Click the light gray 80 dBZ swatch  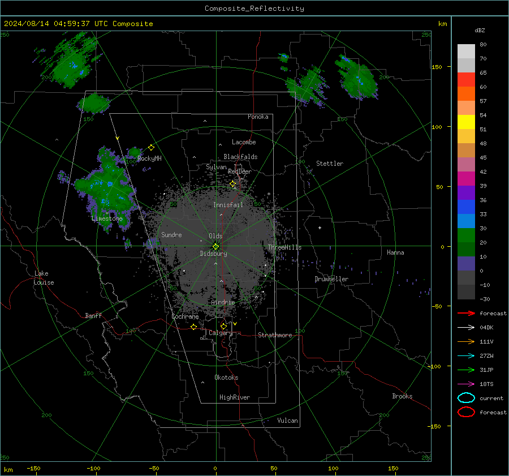466,51
